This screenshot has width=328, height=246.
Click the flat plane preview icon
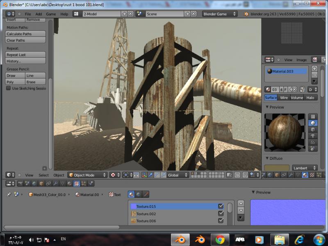click(x=313, y=116)
